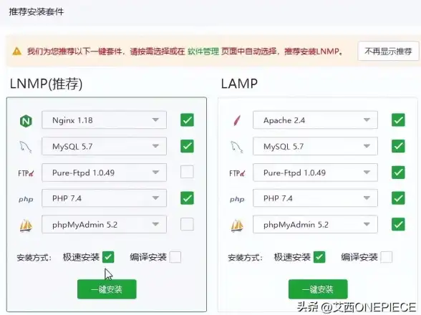Uncheck phpMyAdmin 5.2 in LAMP
This screenshot has height=315, width=421.
point(398,224)
